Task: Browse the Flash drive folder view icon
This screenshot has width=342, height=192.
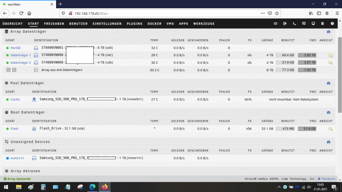Action: tap(331, 129)
